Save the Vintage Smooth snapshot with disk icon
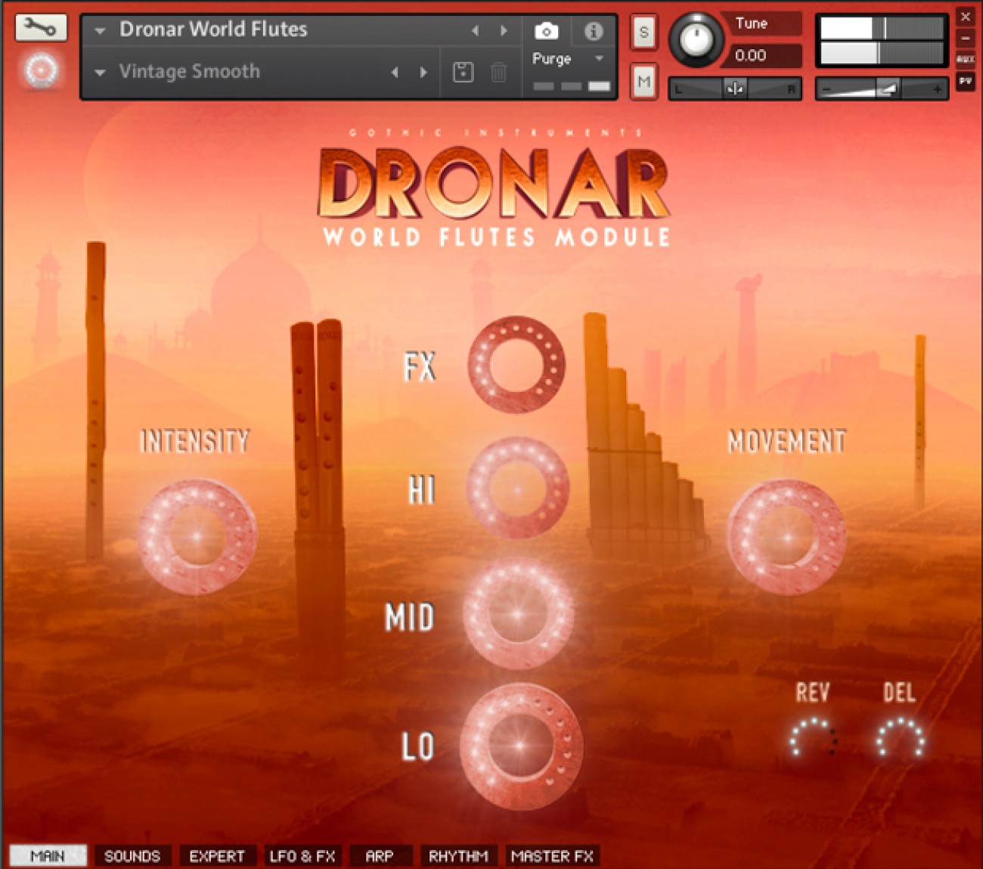Viewport: 983px width, 869px height. [x=464, y=71]
